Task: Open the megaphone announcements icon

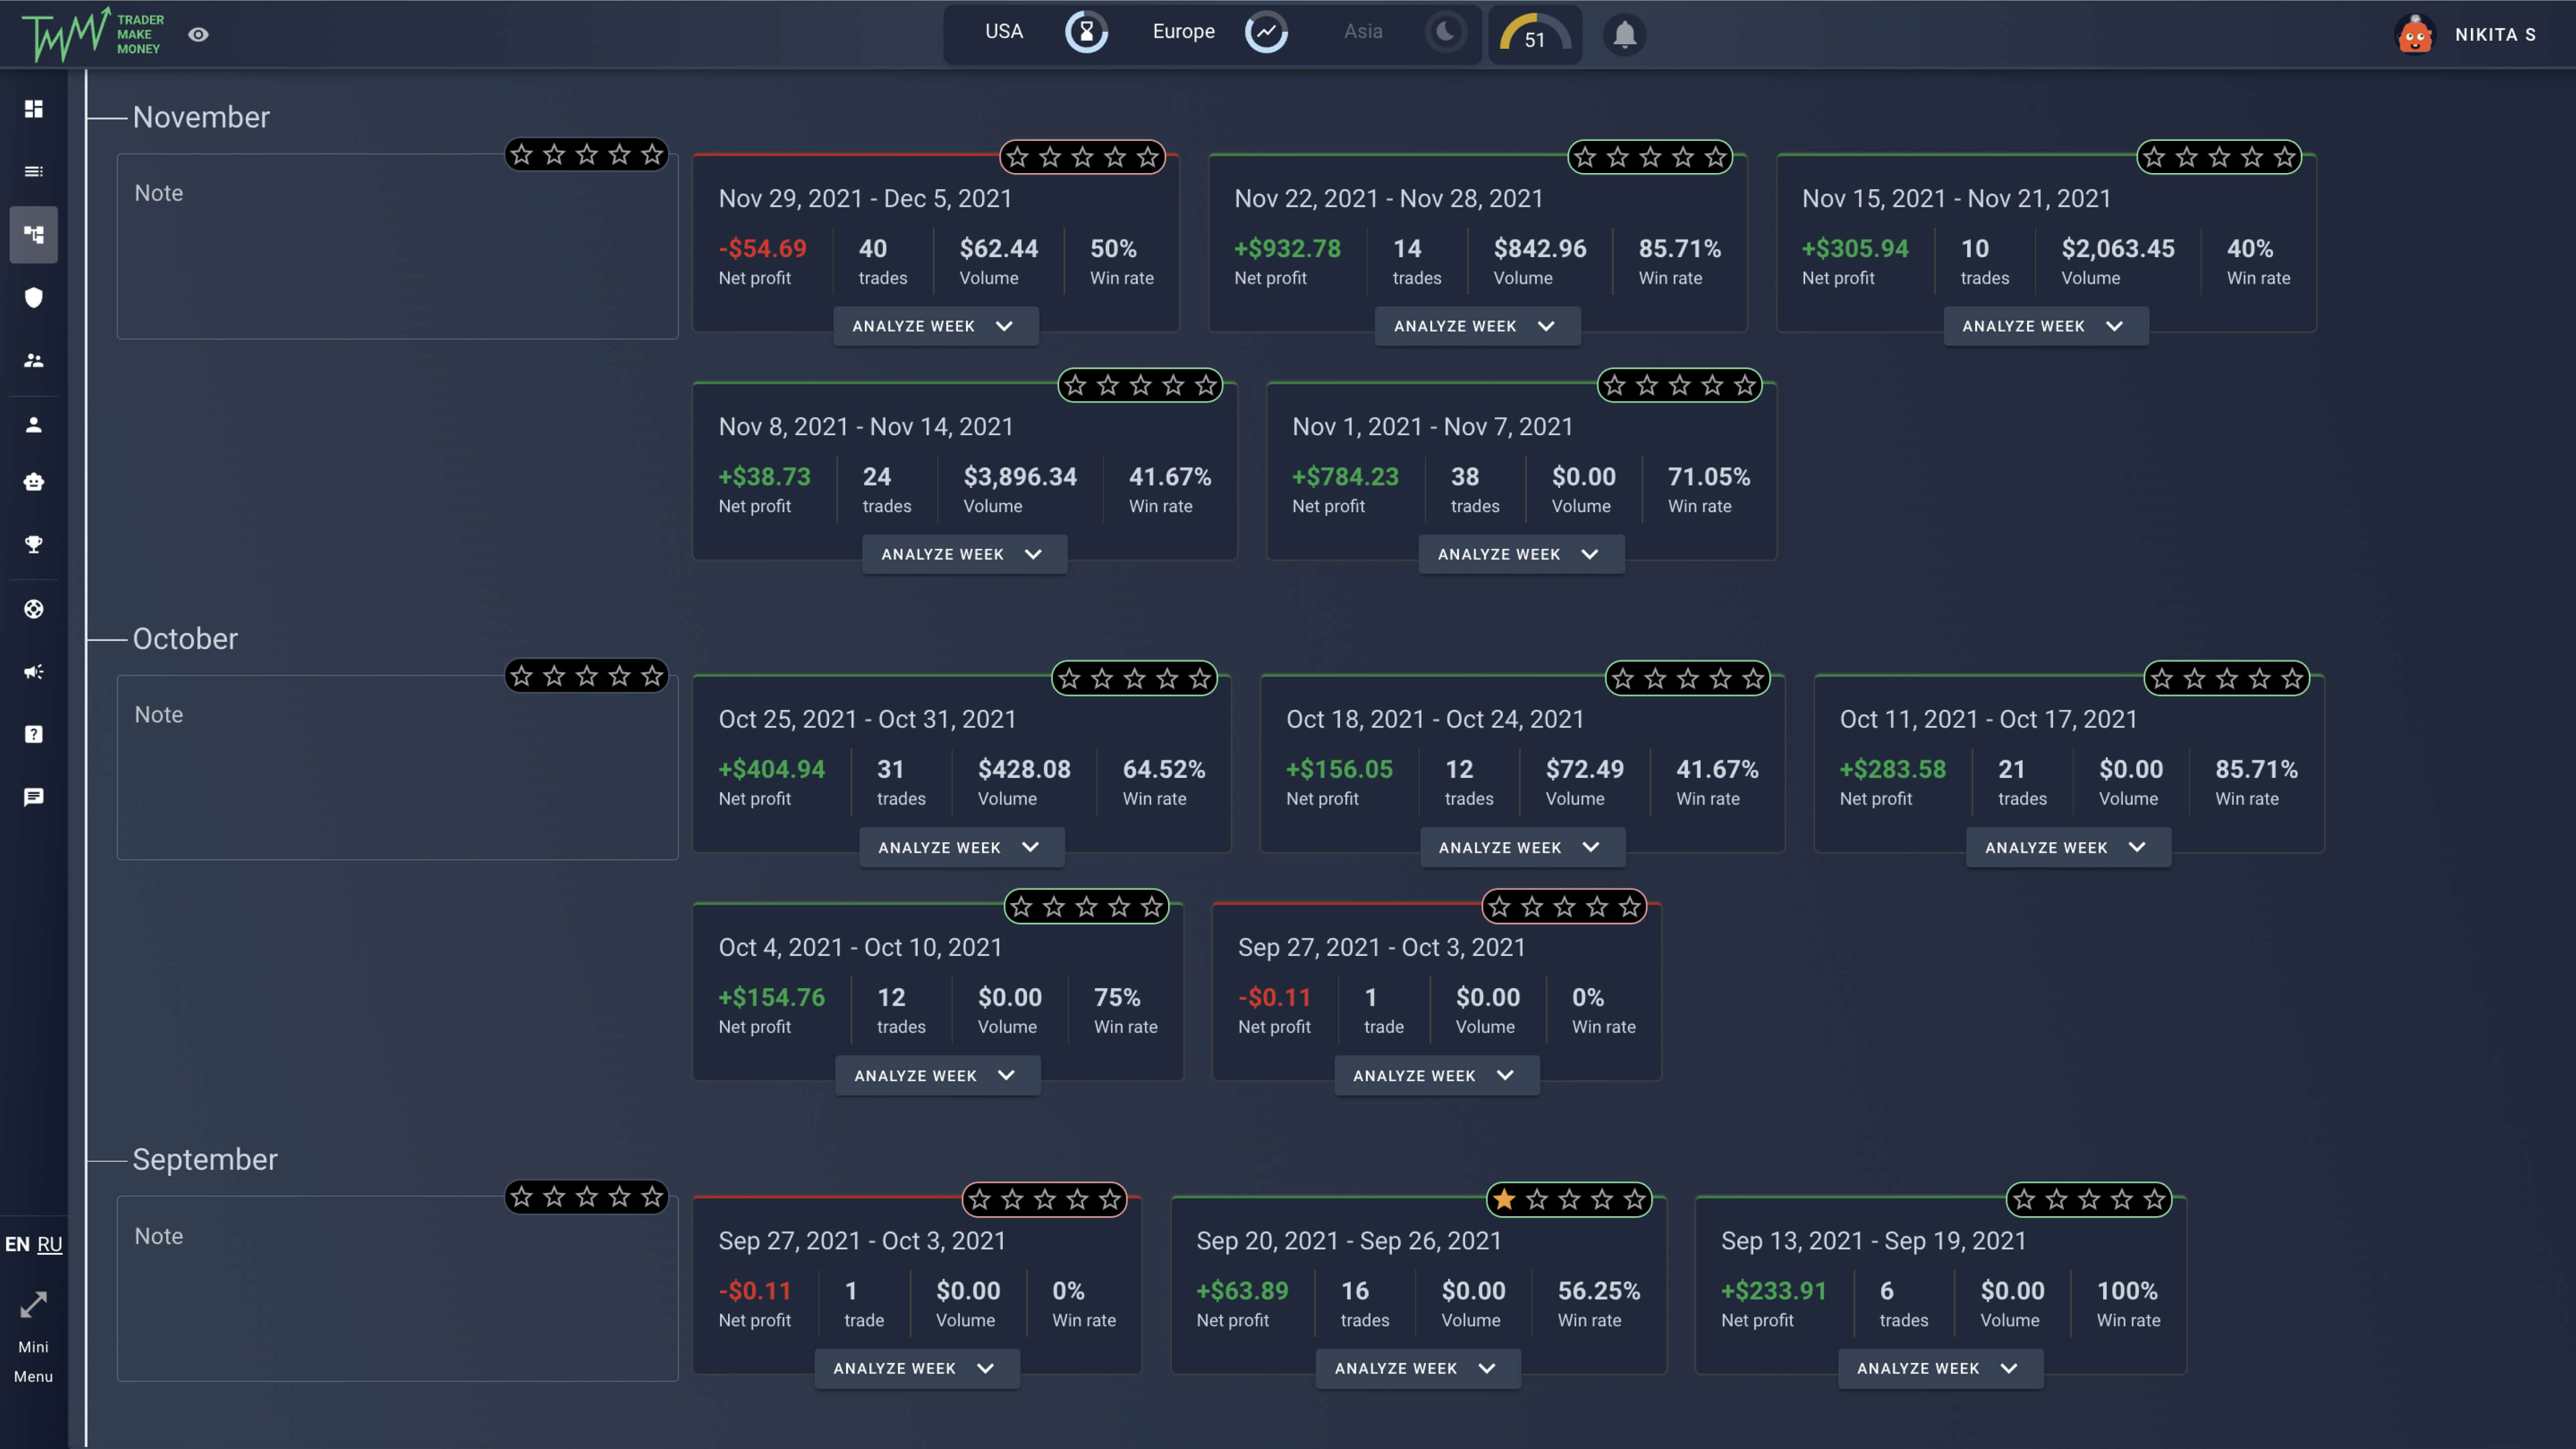Action: coord(34,672)
